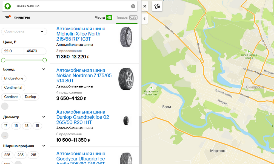The width and height of the screenshot is (274, 164).
Task: Click the Урицкого street label on map
Action: 222,102
